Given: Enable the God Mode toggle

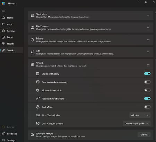Looking at the screenshot, I should click(x=147, y=107).
